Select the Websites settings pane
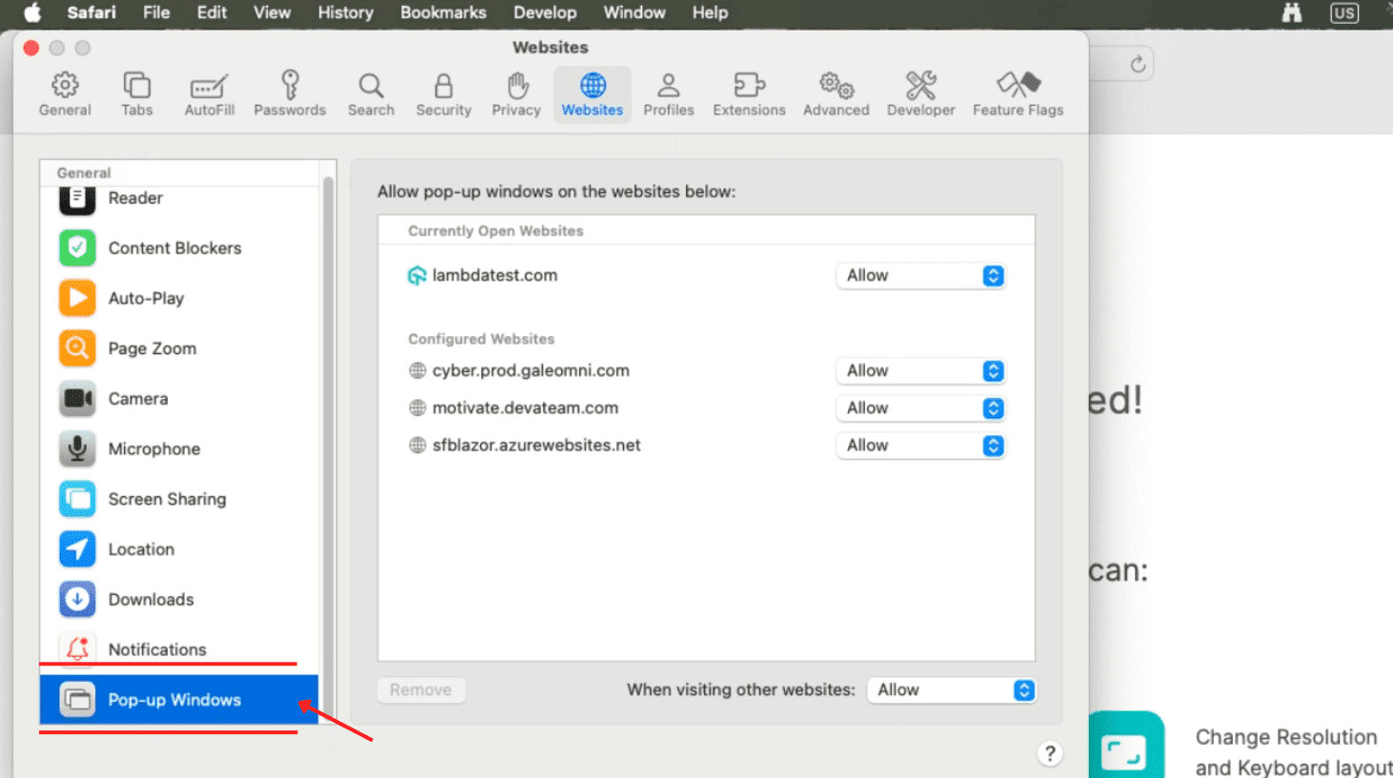The width and height of the screenshot is (1393, 778). click(593, 94)
